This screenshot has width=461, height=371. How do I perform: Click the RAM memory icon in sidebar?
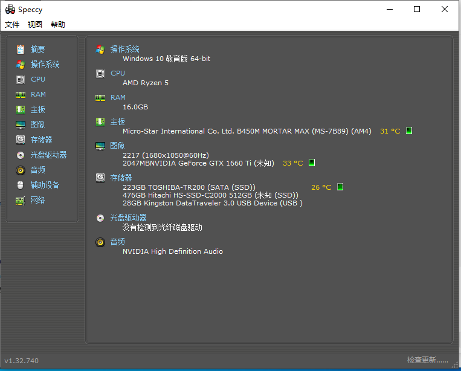(21, 94)
